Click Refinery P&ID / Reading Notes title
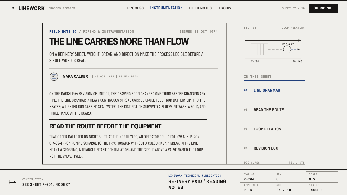Screen dimensions: 347x195 (x=197, y=184)
